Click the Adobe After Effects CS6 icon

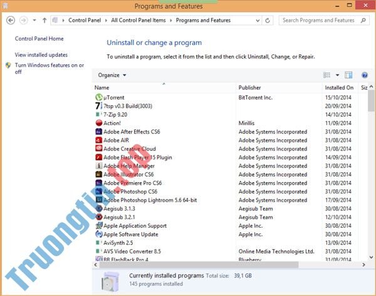(99, 131)
